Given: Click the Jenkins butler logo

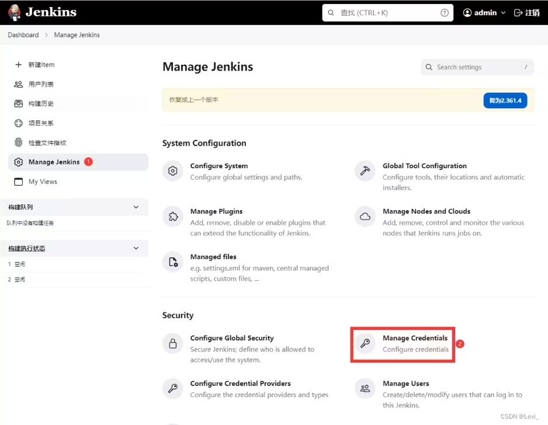Looking at the screenshot, I should 14,12.
